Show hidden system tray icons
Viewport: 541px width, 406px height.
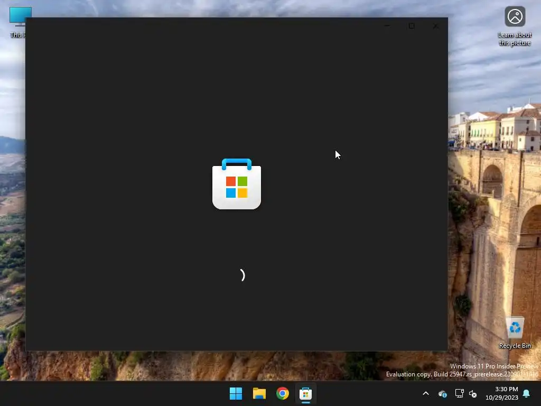pos(426,393)
